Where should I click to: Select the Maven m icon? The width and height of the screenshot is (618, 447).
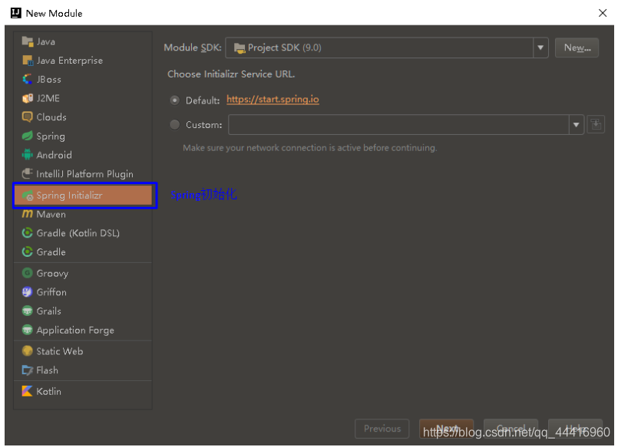click(x=27, y=214)
